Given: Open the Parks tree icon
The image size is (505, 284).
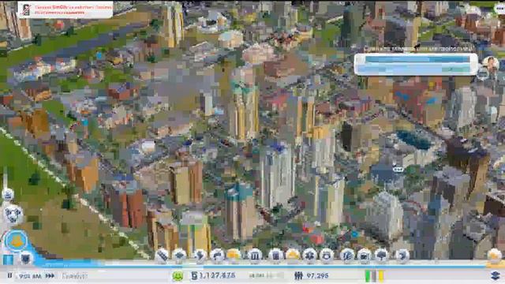Looking at the screenshot, I should (381, 256).
